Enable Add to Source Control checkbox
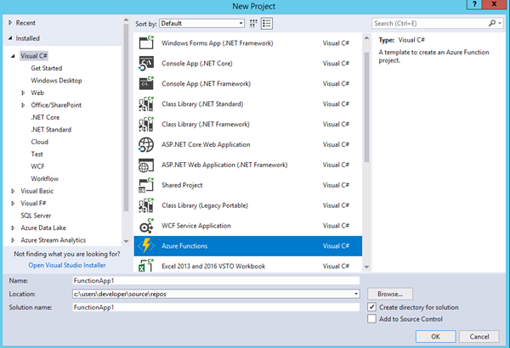This screenshot has height=348, width=510. pyautogui.click(x=371, y=319)
